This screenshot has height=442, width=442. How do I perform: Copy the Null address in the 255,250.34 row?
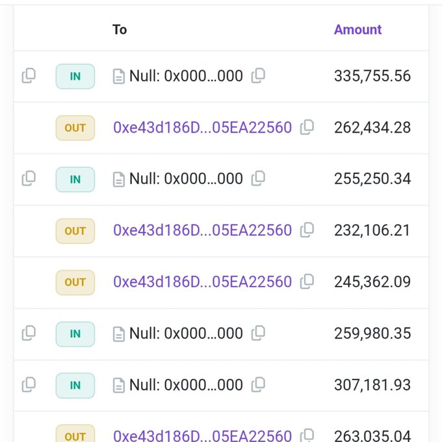coord(258,179)
